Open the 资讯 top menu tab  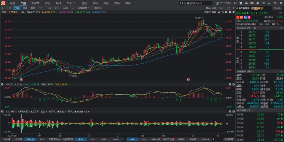(106, 3)
